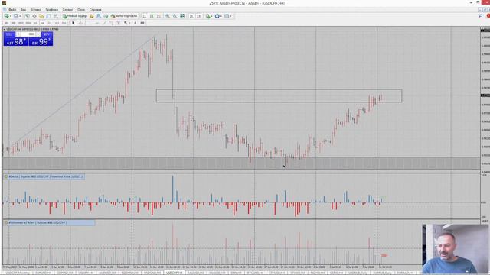Open the Periods clock dropdown

218,16
